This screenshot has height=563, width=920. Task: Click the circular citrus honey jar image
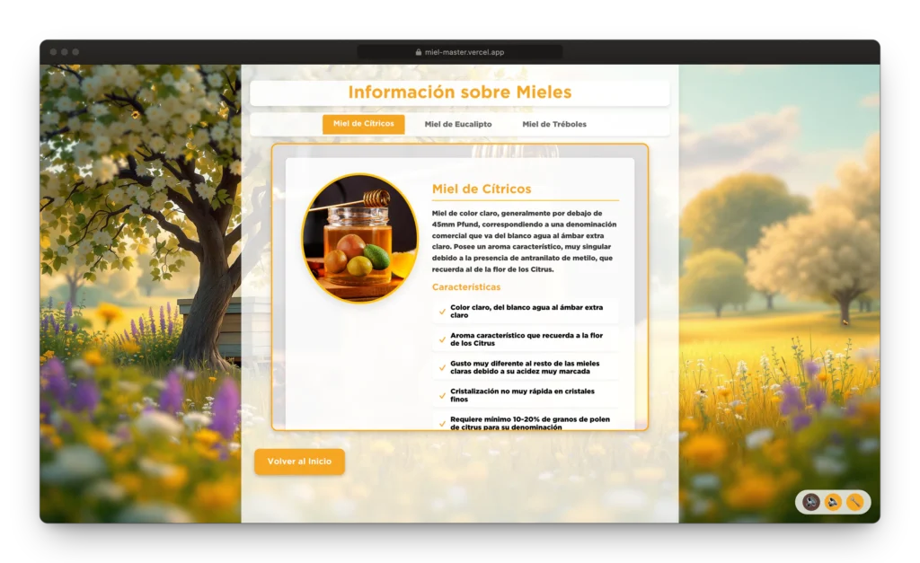[359, 238]
